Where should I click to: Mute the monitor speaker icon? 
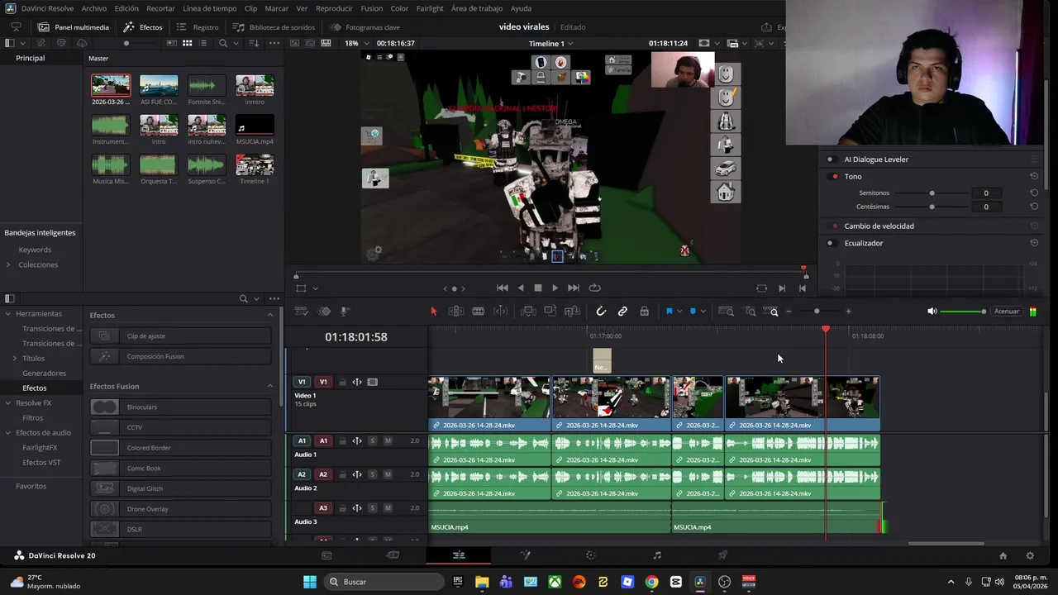[932, 312]
